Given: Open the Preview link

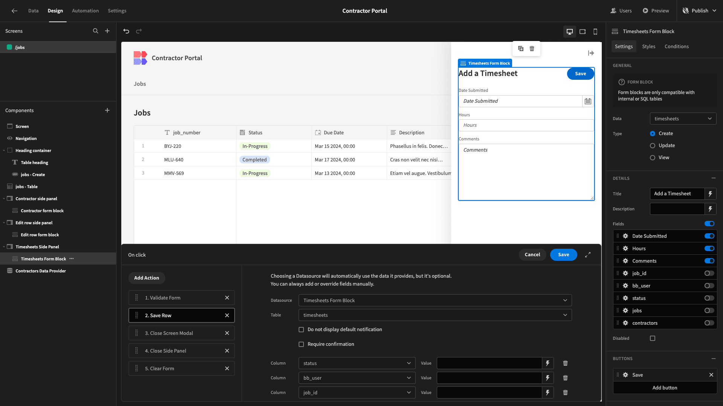Looking at the screenshot, I should pos(656,11).
